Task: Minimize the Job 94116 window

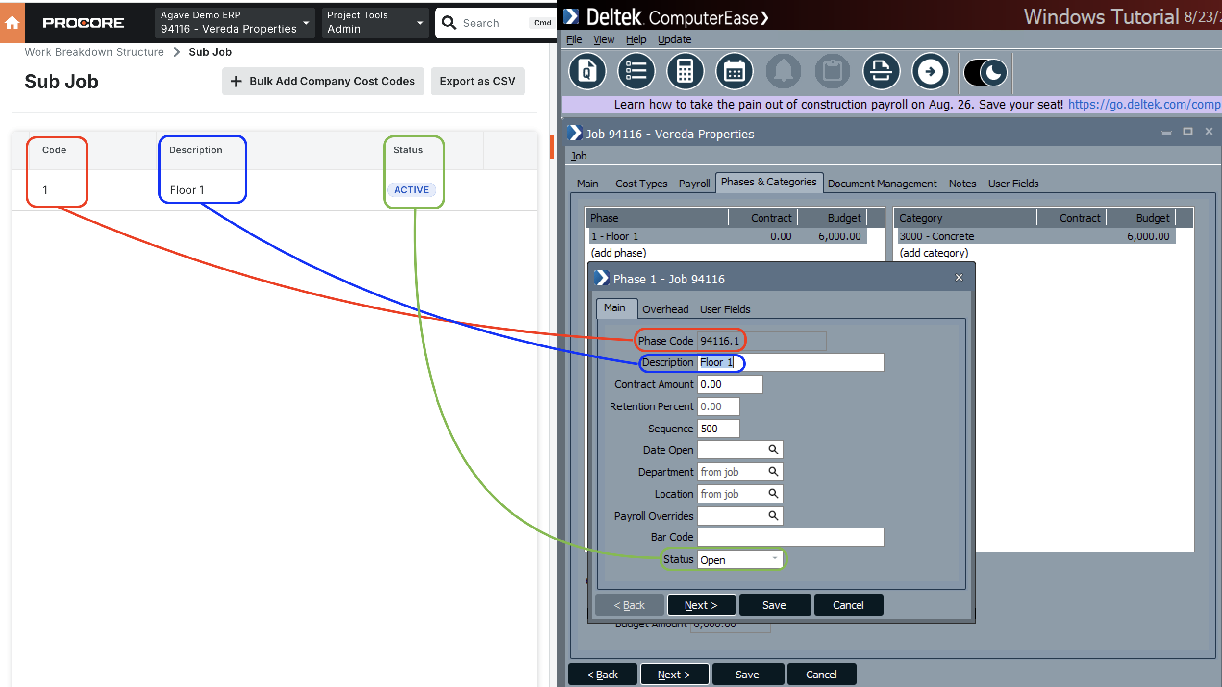Action: coord(1166,132)
